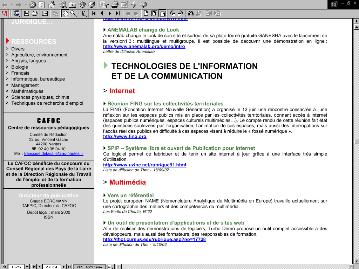Image resolution: width=359 pixels, height=269 pixels.
Task: Click the browser Home icon
Action: pos(51,5)
